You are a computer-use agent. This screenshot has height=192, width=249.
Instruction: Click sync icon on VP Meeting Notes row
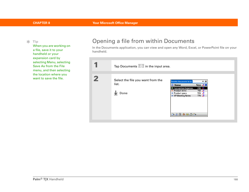[x=203, y=96]
